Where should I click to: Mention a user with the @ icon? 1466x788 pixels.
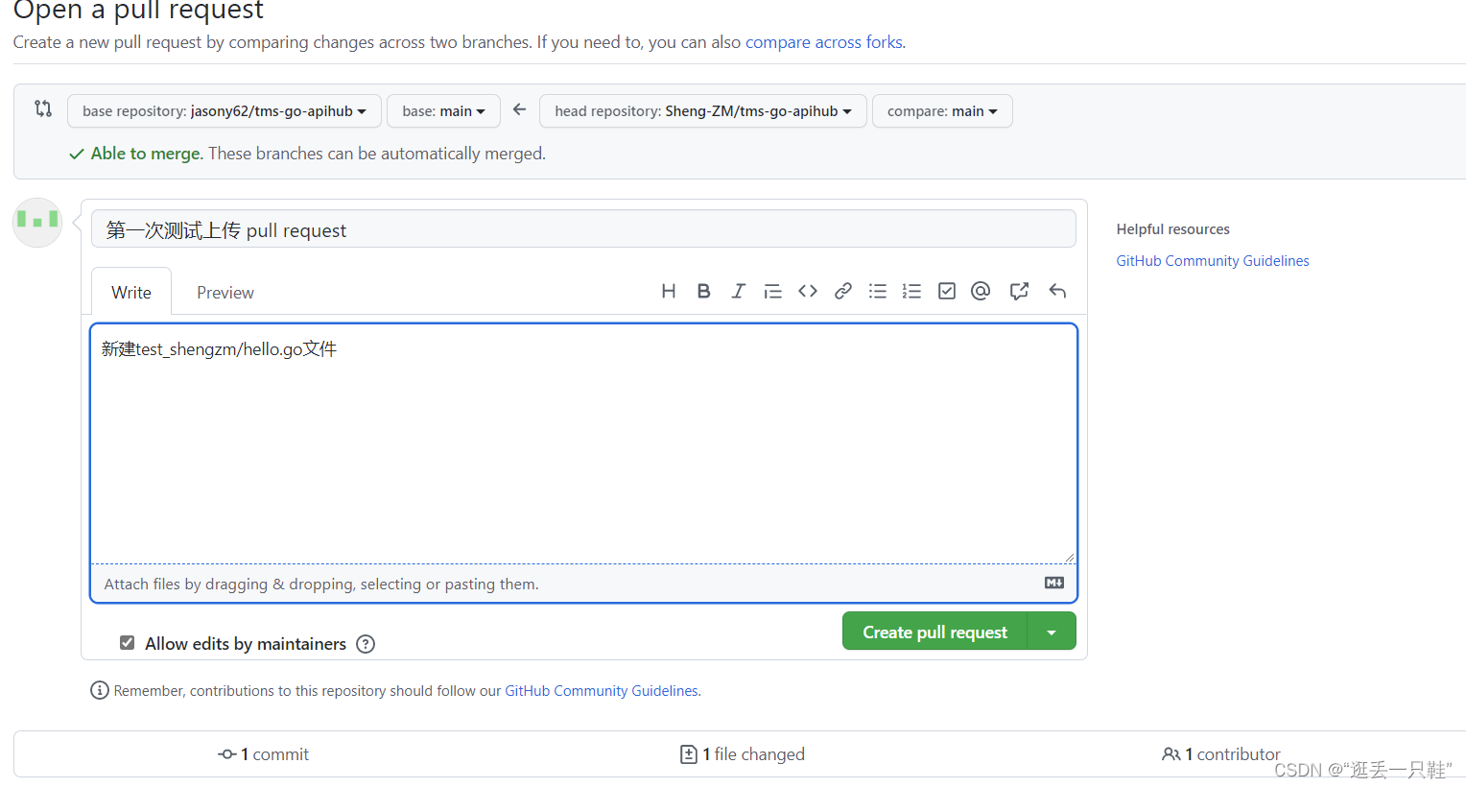(x=981, y=291)
